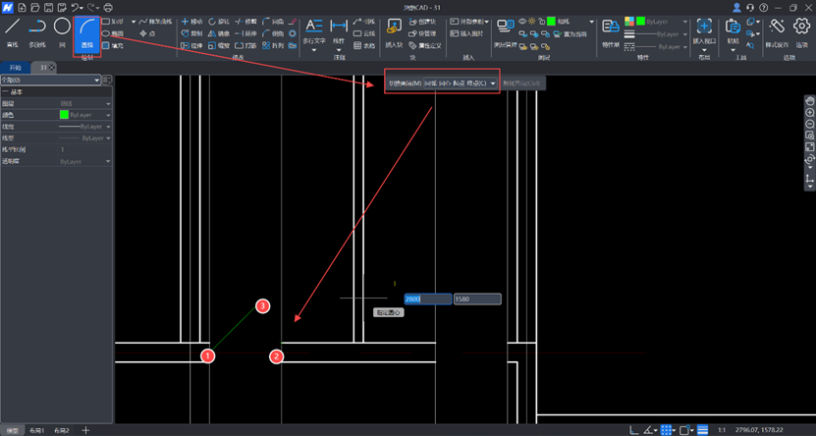Collapse the 基本 properties section

click(5, 92)
